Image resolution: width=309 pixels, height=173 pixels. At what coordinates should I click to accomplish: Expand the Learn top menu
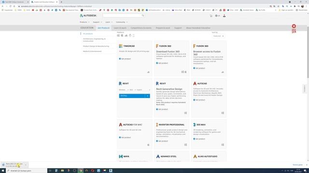pyautogui.click(x=109, y=22)
